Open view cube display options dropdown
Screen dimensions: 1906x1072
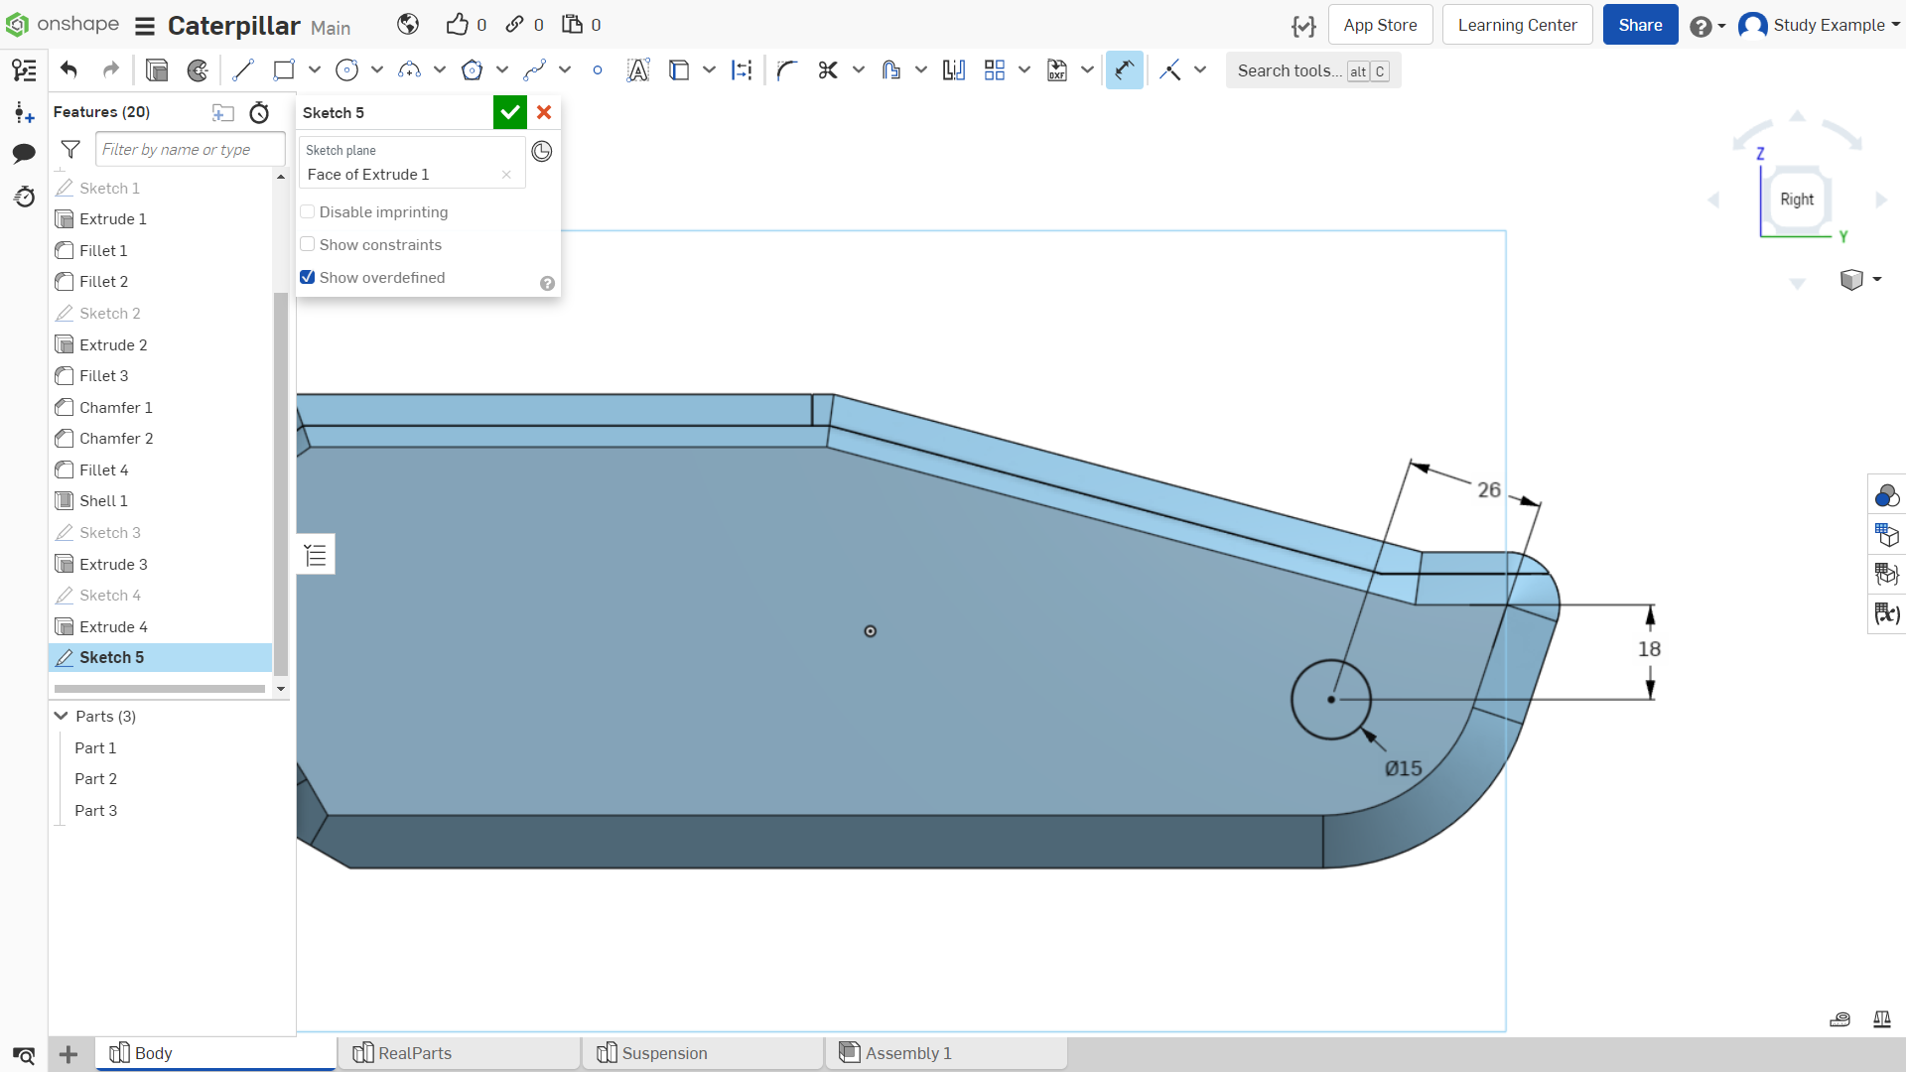point(1877,280)
